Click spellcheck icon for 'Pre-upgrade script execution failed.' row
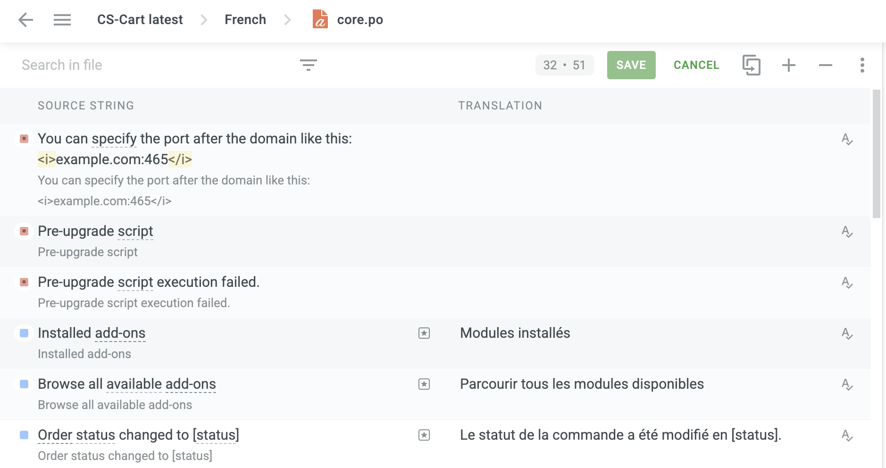 point(847,283)
